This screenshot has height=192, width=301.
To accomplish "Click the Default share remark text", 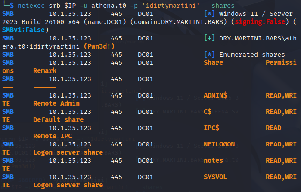I will pyautogui.click(x=59, y=120).
